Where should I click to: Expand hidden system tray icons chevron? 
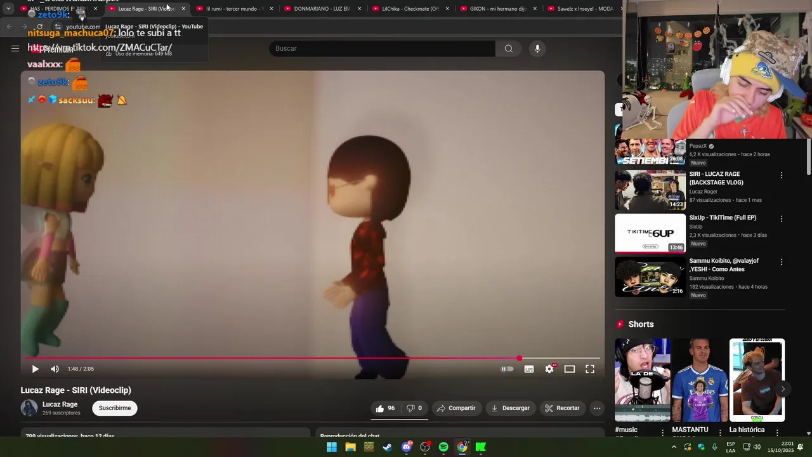pyautogui.click(x=674, y=447)
